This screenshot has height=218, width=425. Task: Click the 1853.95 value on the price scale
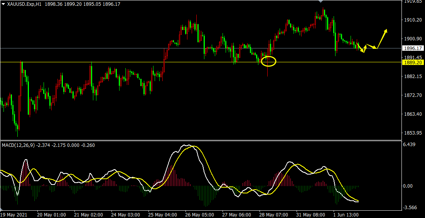click(412, 133)
